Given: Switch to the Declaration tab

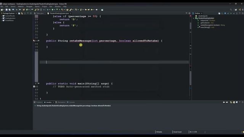Looking at the screenshot, I should pos(61,102).
